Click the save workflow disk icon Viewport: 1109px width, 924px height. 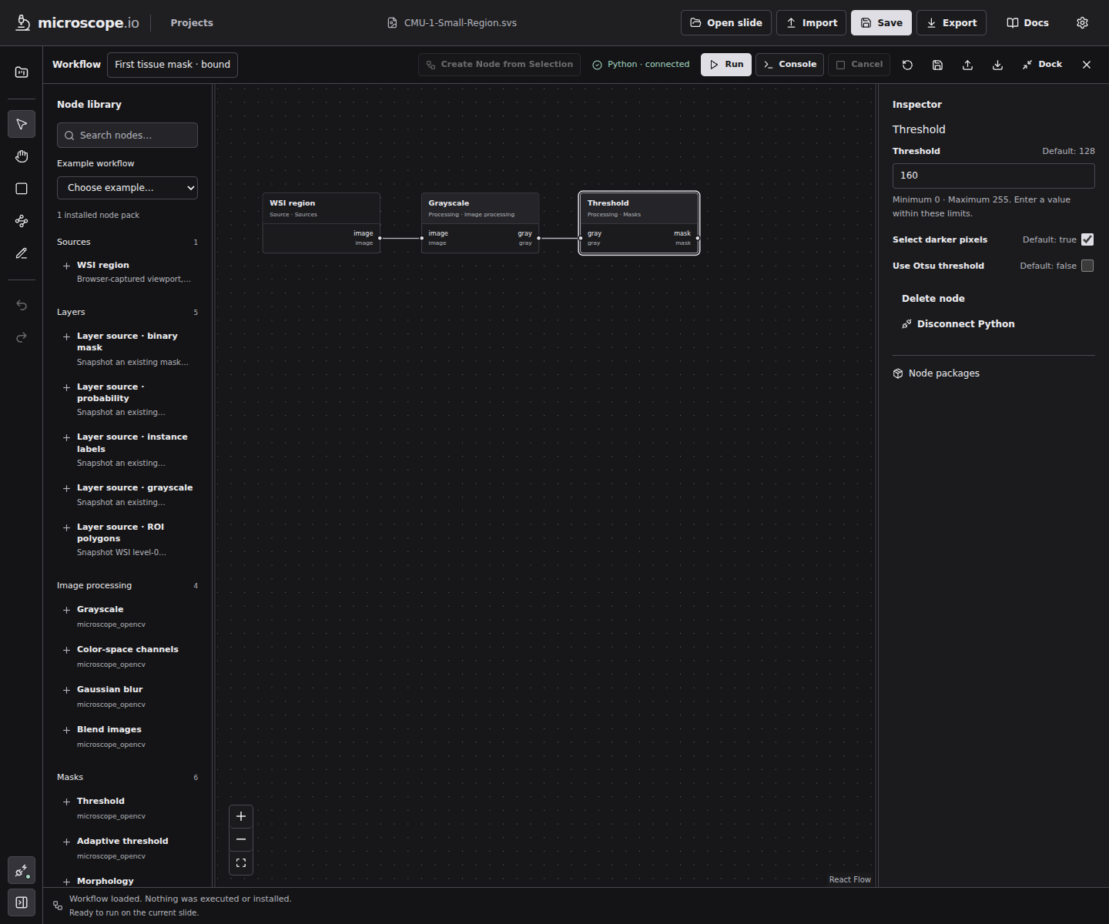[937, 65]
